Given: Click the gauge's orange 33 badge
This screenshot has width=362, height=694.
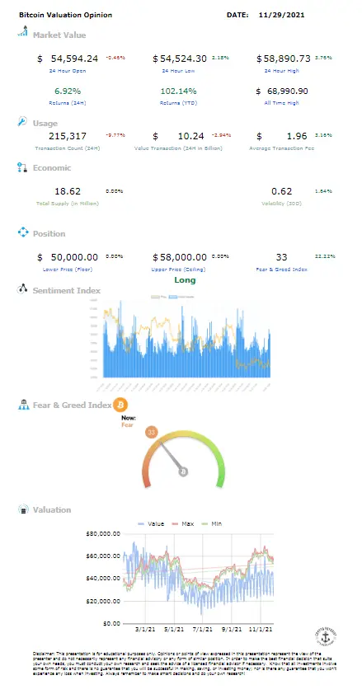Looking at the screenshot, I should click(152, 433).
